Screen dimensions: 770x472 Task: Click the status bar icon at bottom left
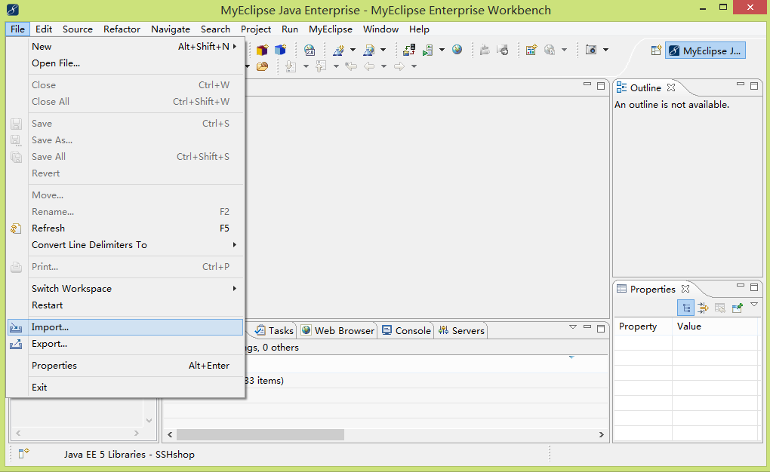(23, 453)
